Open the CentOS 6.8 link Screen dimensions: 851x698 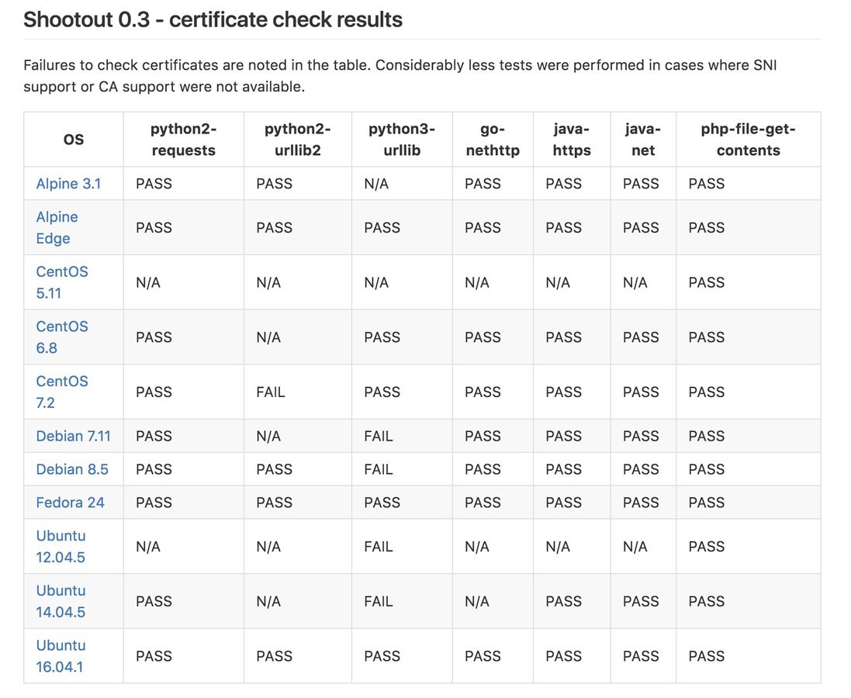pyautogui.click(x=62, y=337)
